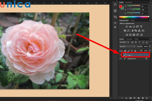Viewport: 152px width, 101px height.
Task: Switch to the Swatches tab
Action: point(129,2)
